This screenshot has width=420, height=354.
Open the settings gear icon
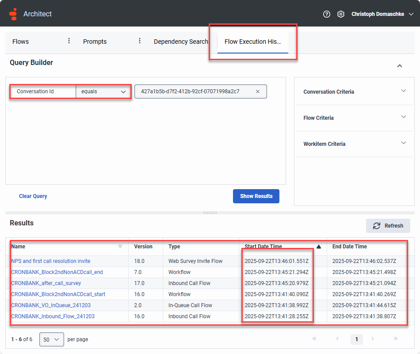pos(340,14)
